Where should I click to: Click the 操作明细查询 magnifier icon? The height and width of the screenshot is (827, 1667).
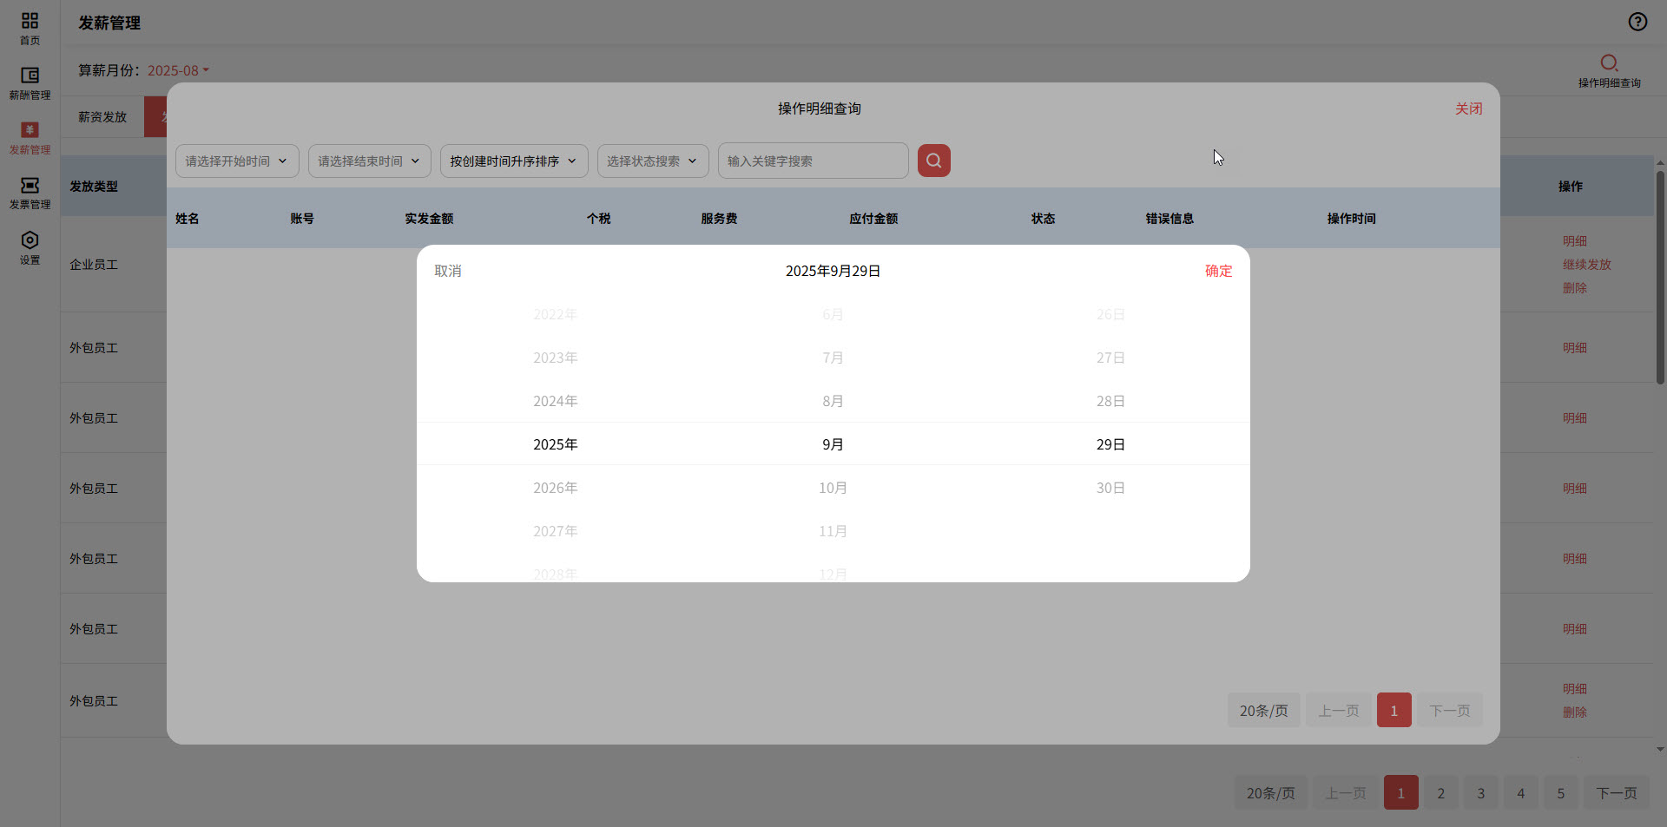coord(1609,63)
